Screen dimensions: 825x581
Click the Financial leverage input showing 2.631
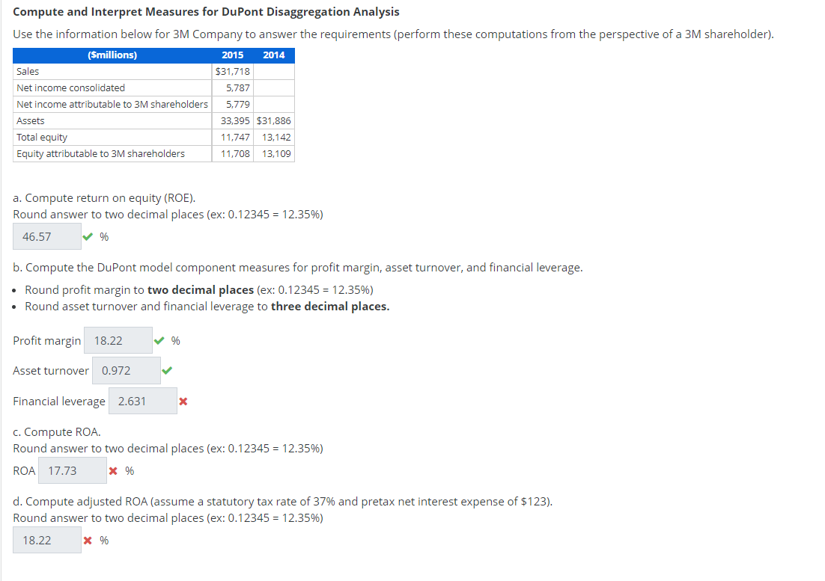point(142,401)
